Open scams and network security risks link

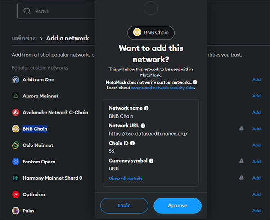[163, 88]
